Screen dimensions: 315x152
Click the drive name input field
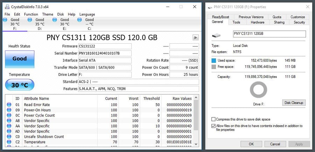pos(269,34)
